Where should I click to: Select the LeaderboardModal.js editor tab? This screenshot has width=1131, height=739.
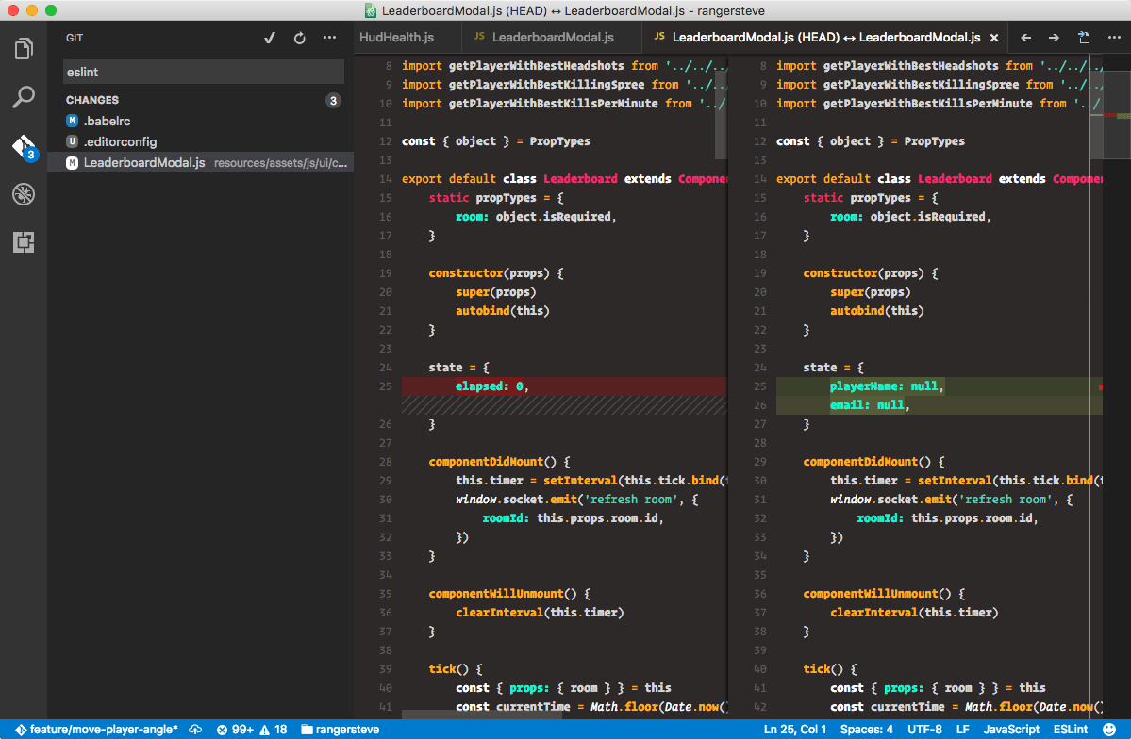point(551,38)
